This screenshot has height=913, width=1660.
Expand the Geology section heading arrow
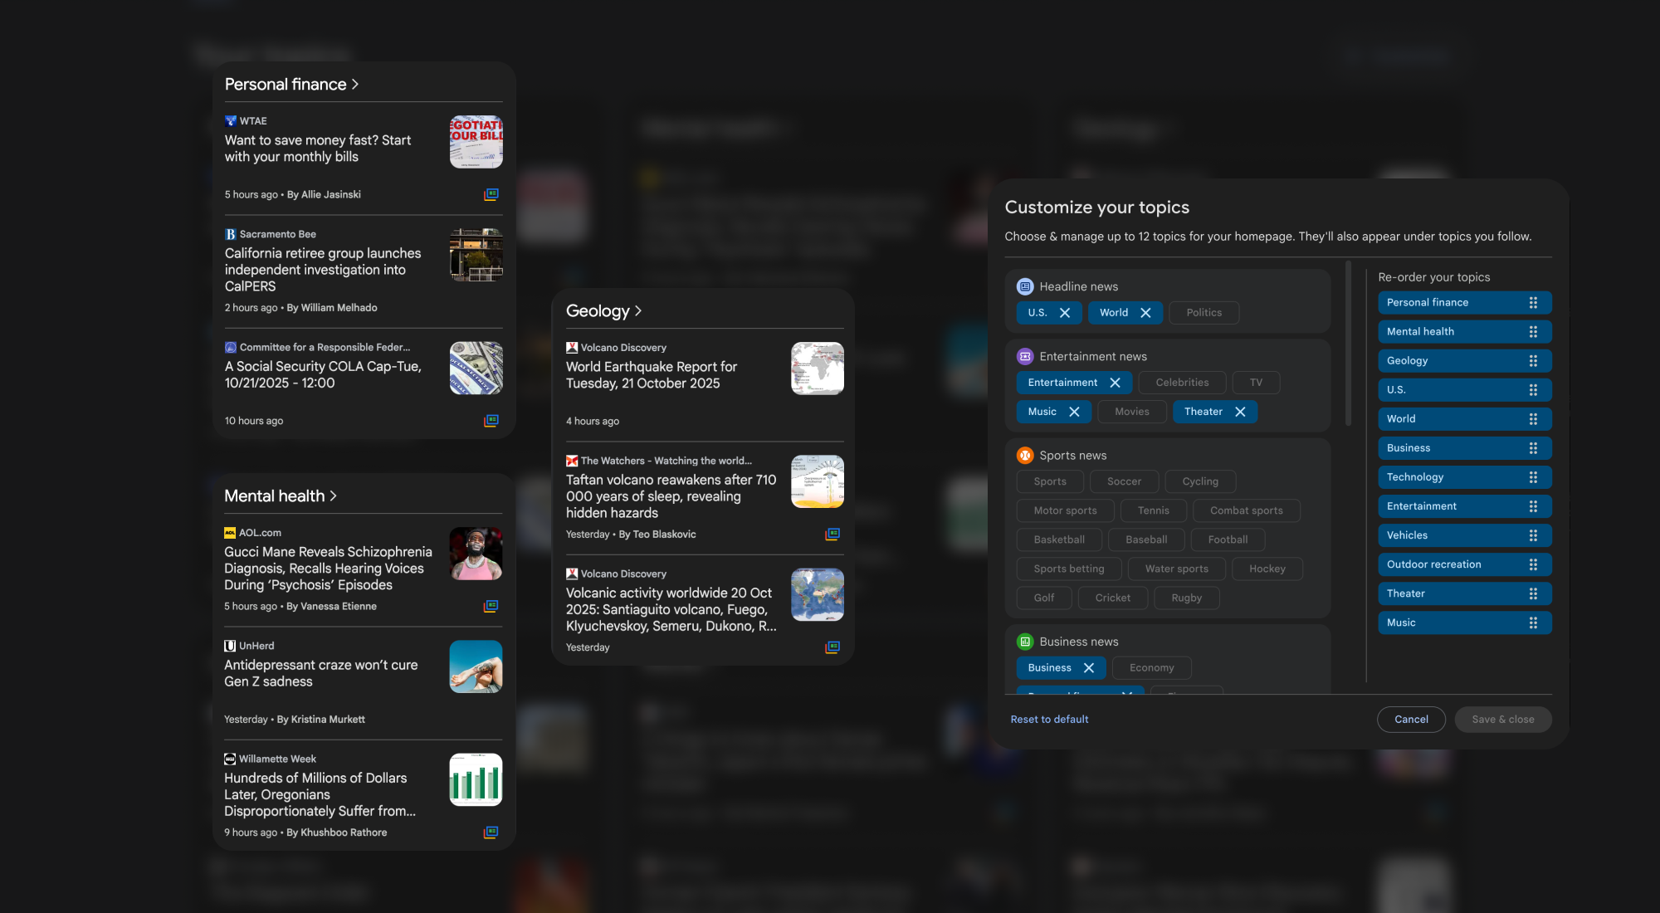coord(637,311)
